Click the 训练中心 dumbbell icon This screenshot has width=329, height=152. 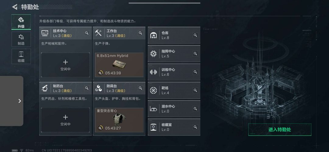[x=154, y=72]
